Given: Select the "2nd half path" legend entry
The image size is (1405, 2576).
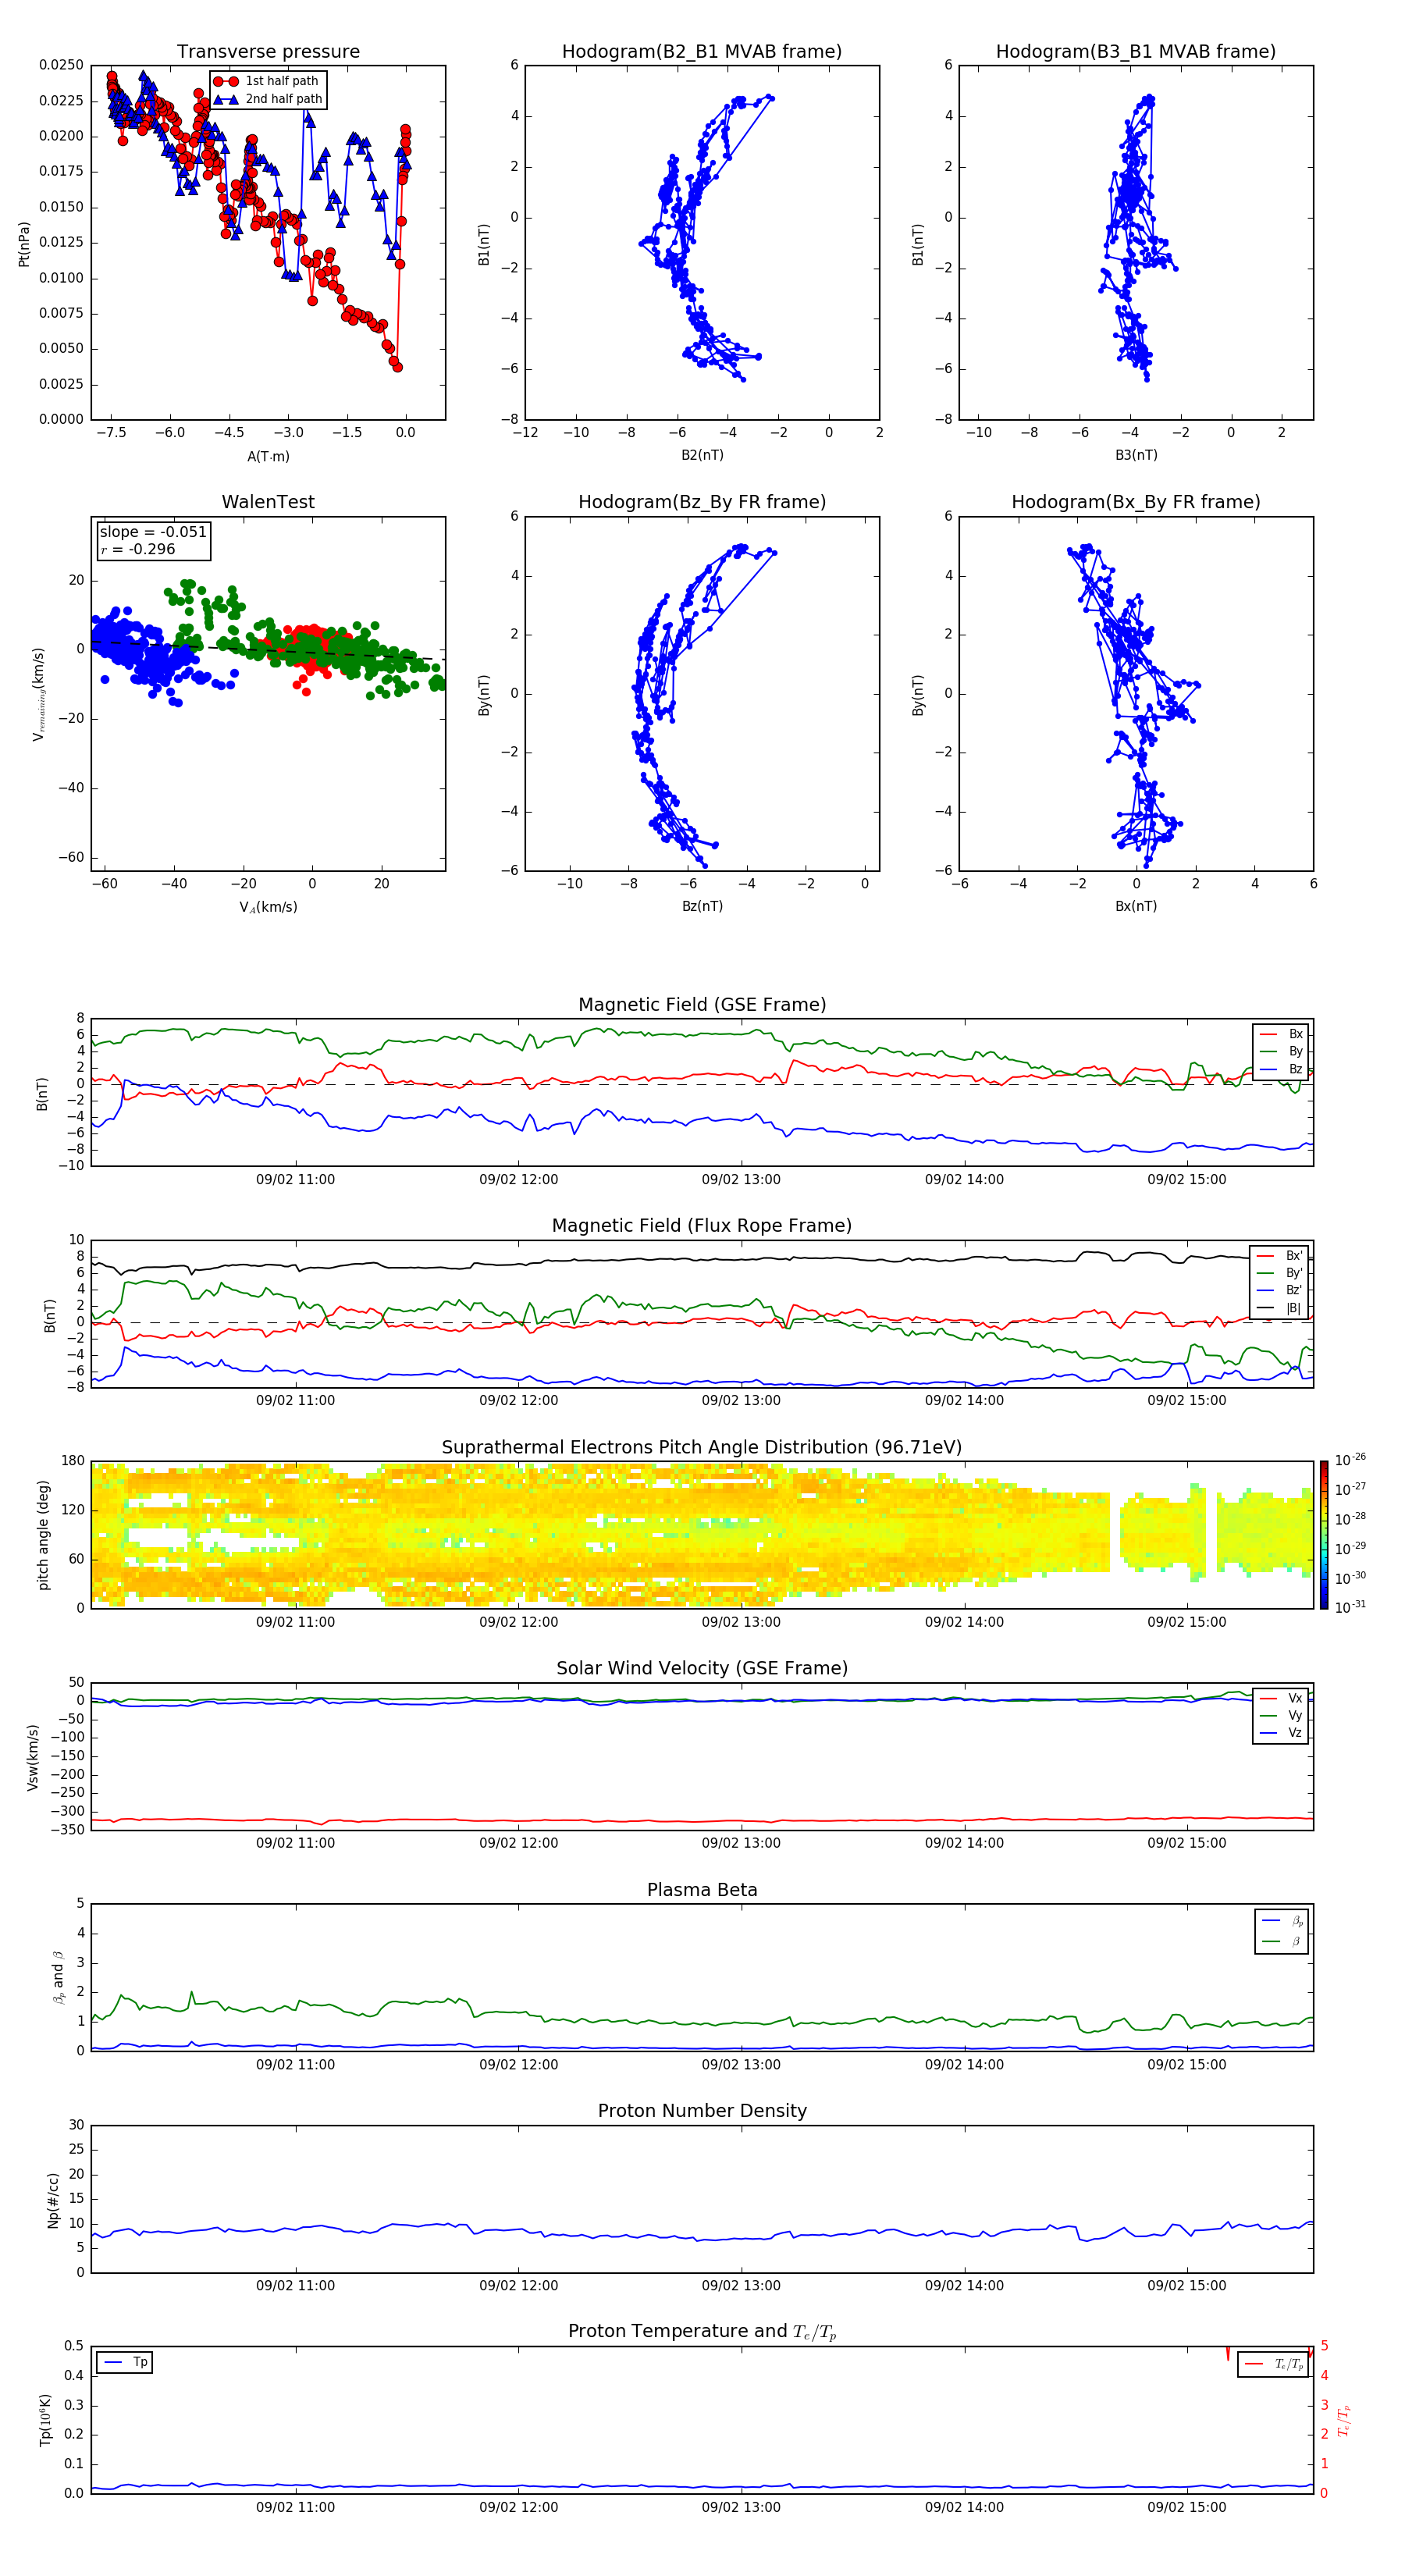Looking at the screenshot, I should pos(267,99).
